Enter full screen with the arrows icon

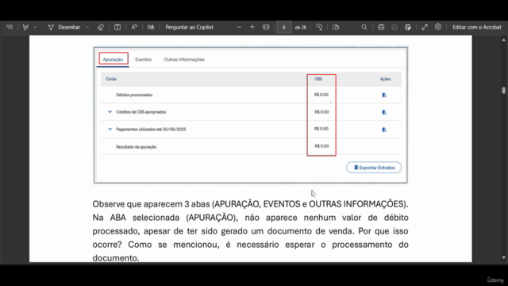point(425,27)
